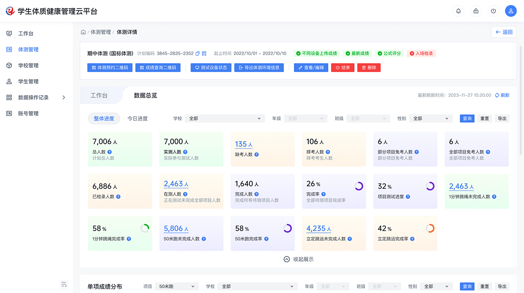Collapse the cards with 收起展示

(299, 259)
